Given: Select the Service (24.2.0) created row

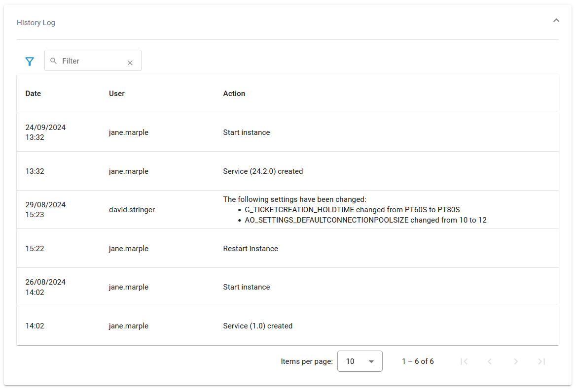Looking at the screenshot, I should (x=263, y=171).
